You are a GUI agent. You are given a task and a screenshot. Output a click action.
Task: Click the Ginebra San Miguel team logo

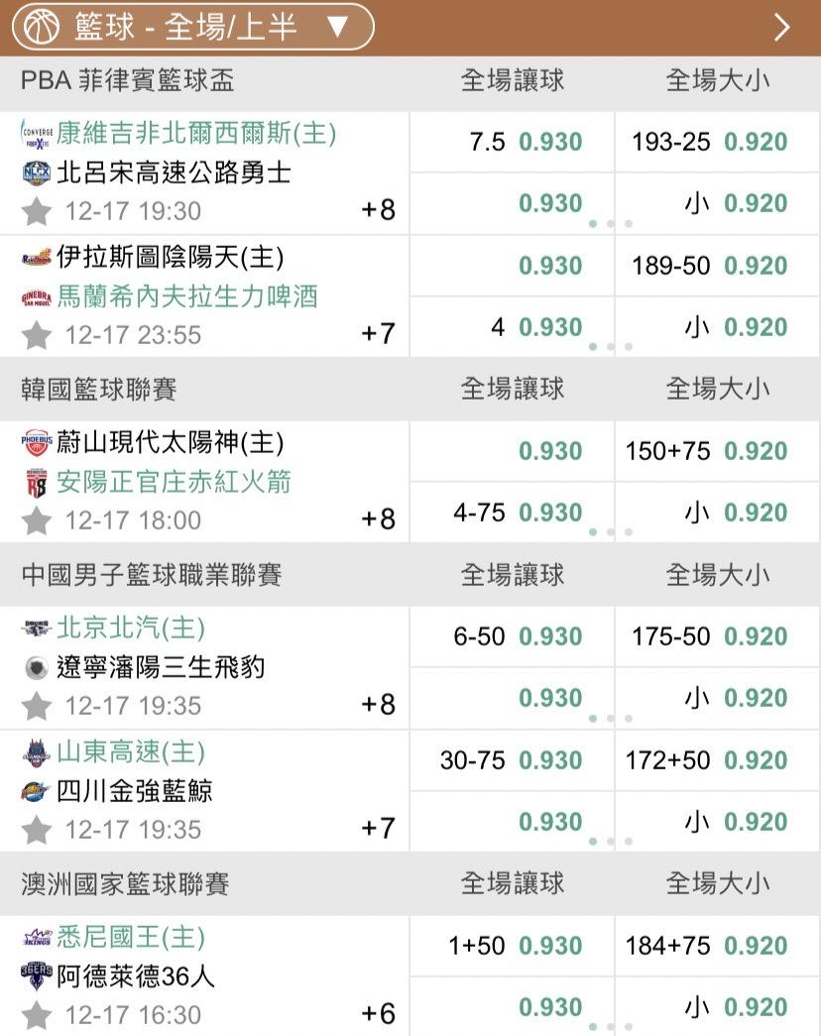pyautogui.click(x=37, y=296)
